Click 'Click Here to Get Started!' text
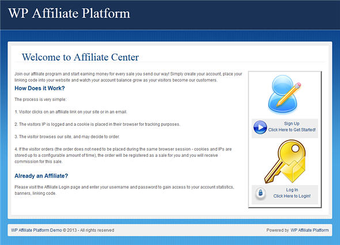Viewport: 340px width, 245px height. pos(292,130)
